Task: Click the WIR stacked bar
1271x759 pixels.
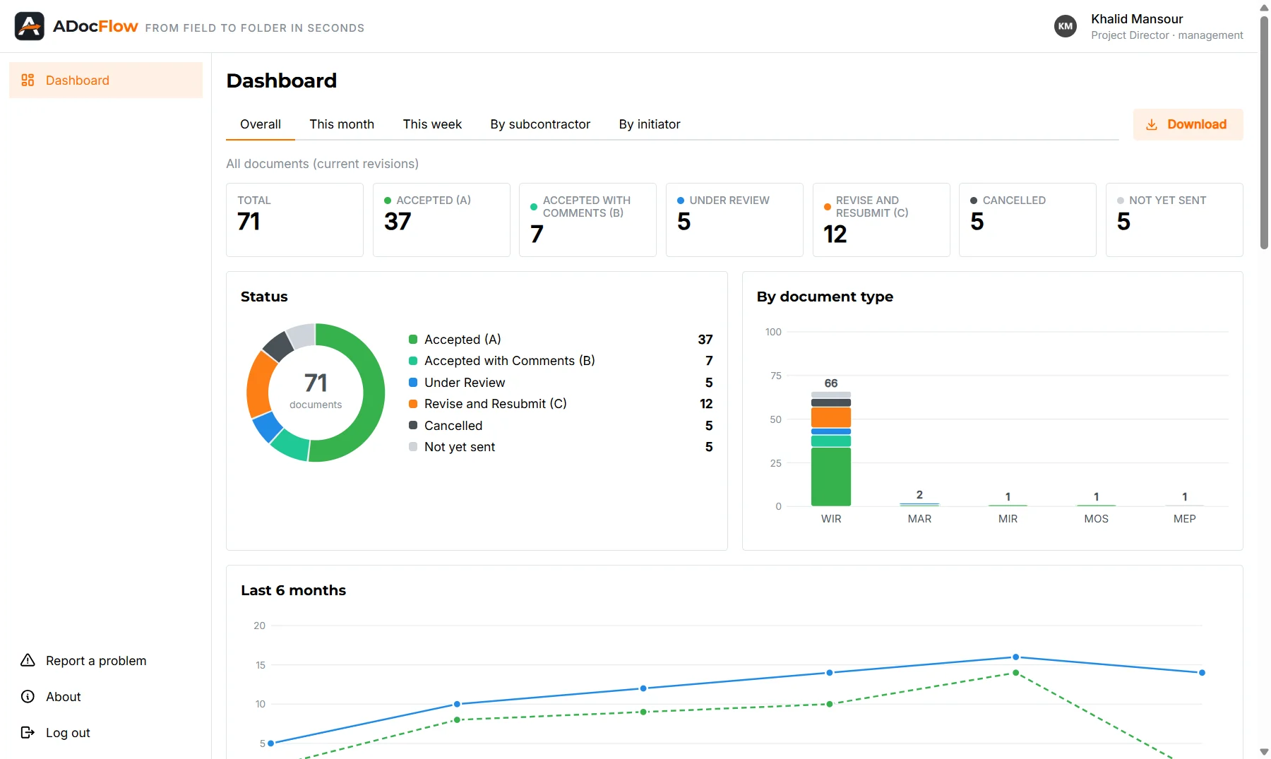Action: 831,448
